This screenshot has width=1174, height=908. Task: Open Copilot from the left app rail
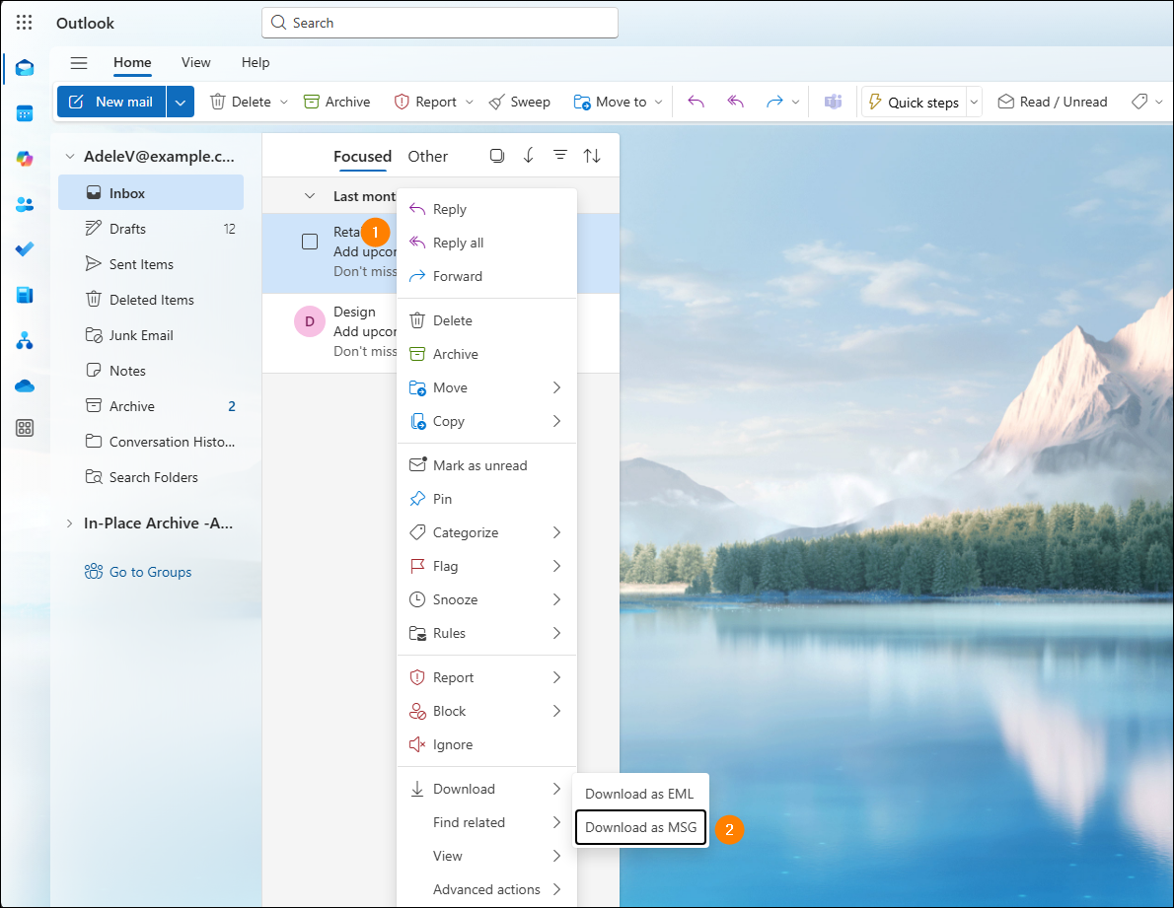pyautogui.click(x=25, y=159)
